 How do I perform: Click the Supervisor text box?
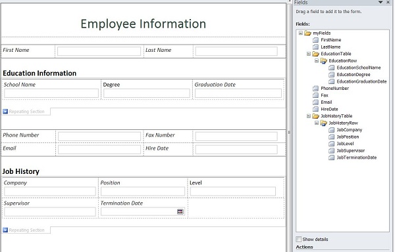[50, 212]
